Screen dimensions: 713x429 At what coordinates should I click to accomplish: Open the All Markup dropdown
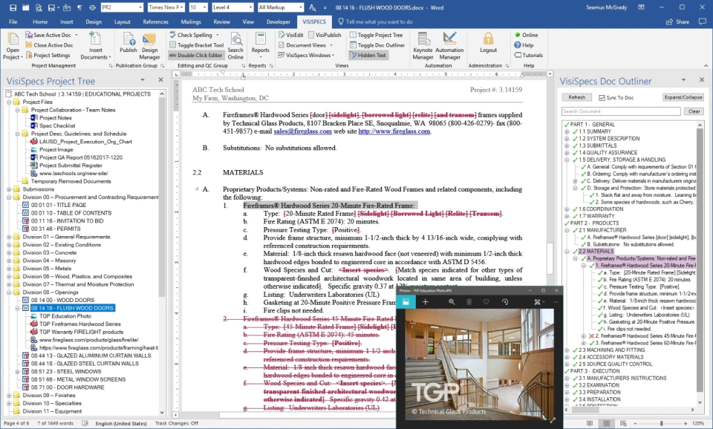pyautogui.click(x=280, y=7)
